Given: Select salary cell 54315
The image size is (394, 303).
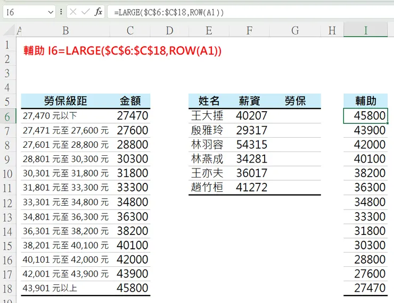Looking at the screenshot, I should 249,145.
